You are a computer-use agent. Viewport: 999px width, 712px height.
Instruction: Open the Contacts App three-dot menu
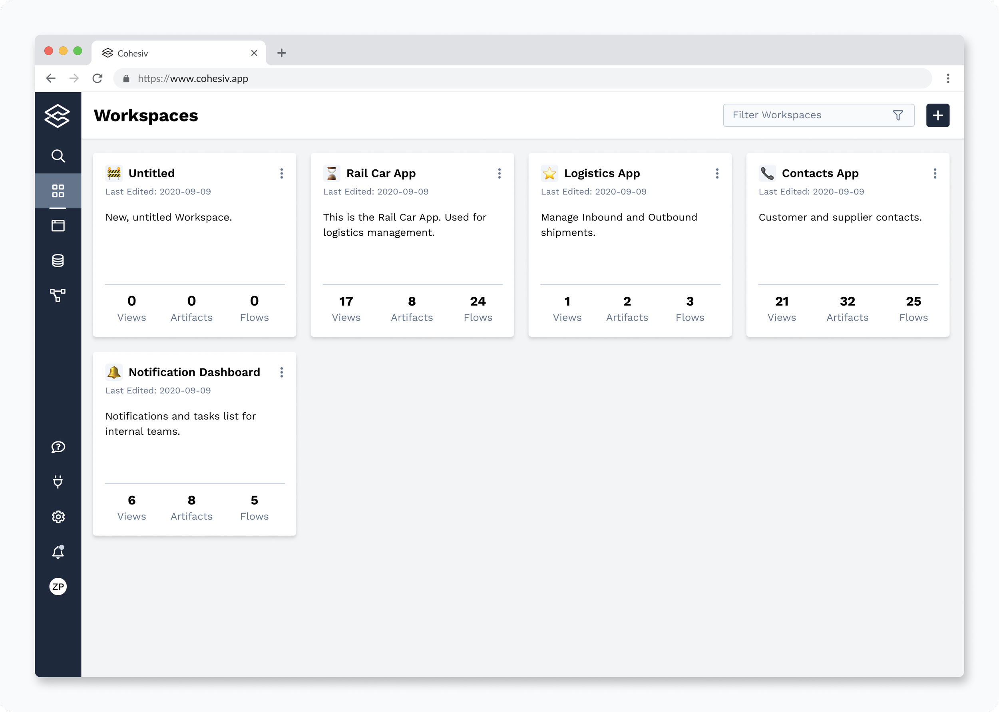tap(935, 174)
